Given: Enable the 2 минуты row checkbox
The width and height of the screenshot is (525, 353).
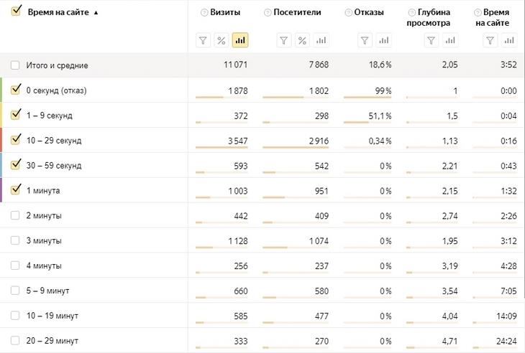Looking at the screenshot, I should (x=15, y=215).
